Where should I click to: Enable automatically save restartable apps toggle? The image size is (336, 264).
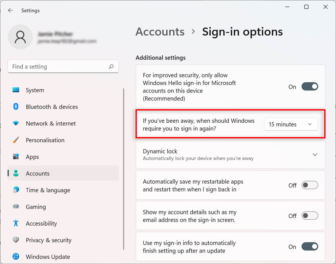point(310,185)
